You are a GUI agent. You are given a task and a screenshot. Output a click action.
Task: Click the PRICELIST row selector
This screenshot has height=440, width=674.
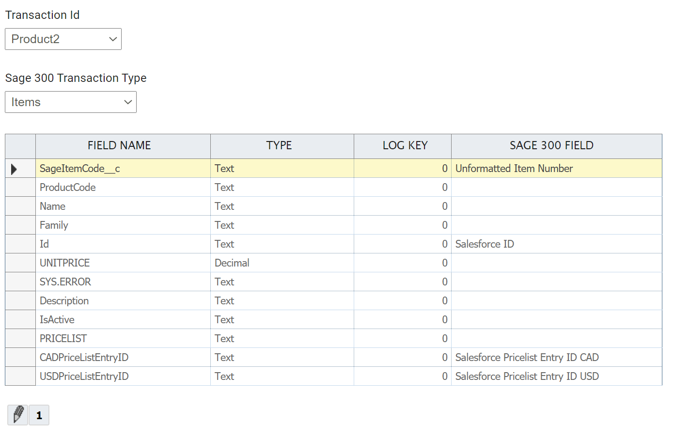[x=20, y=339]
